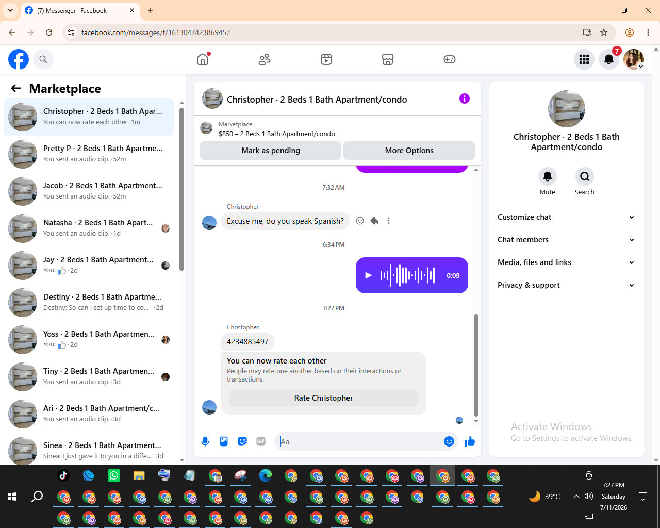Image resolution: width=660 pixels, height=528 pixels.
Task: Open Chrome three-dot menu
Action: pos(648,32)
